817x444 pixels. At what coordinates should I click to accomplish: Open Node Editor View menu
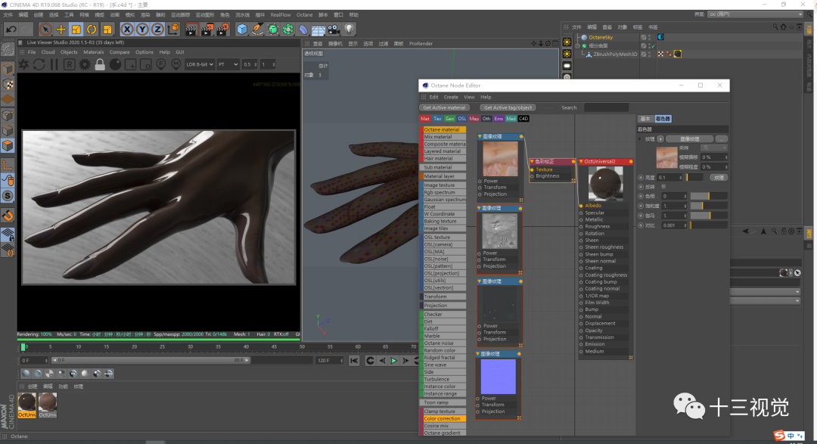click(x=469, y=97)
